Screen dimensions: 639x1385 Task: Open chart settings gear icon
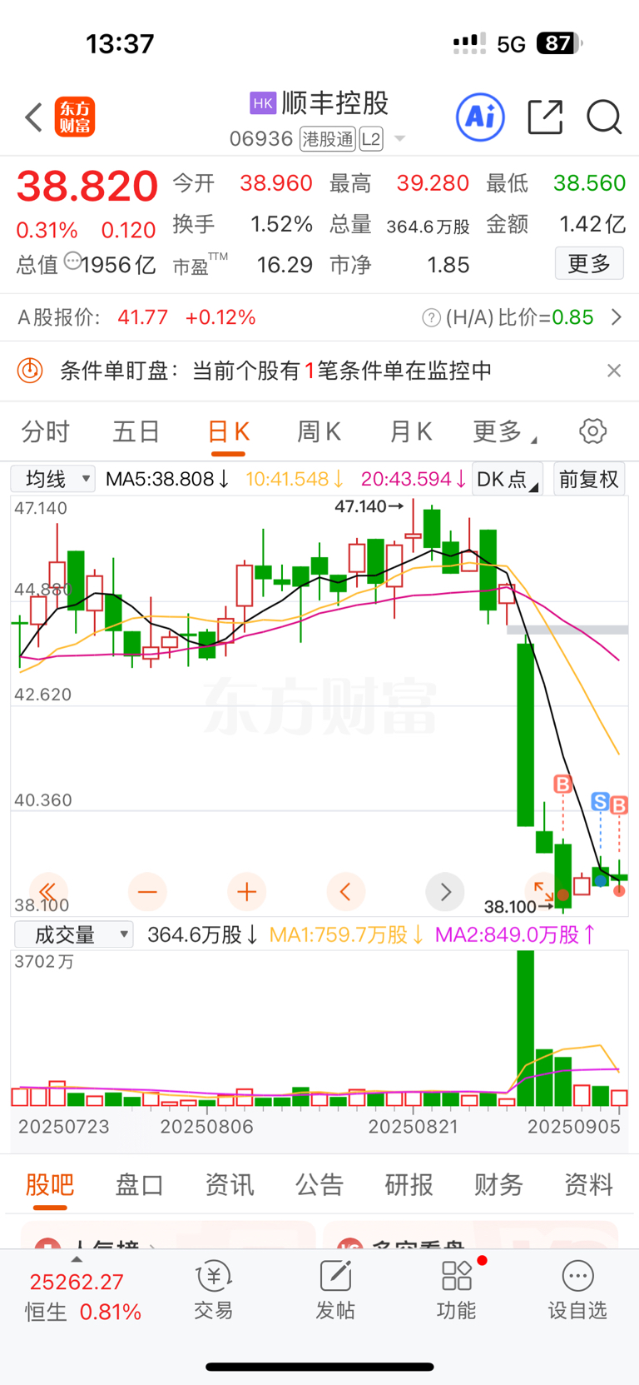pos(593,431)
